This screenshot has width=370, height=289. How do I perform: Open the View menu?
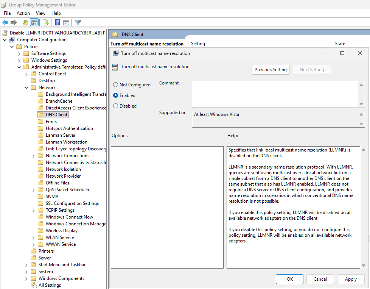pyautogui.click(x=40, y=13)
